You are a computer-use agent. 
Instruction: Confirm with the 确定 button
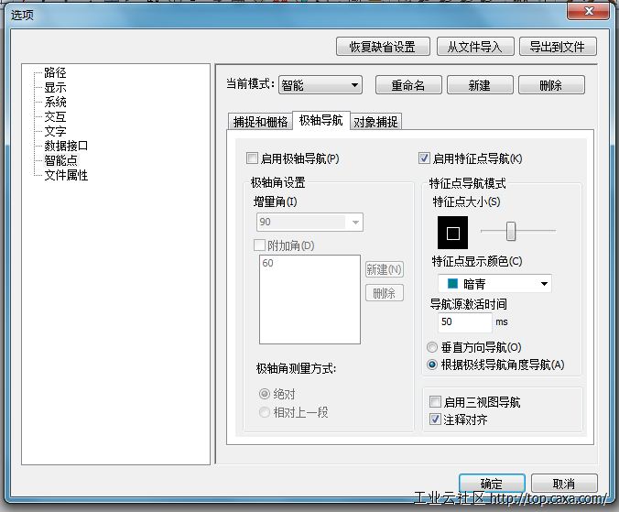492,484
